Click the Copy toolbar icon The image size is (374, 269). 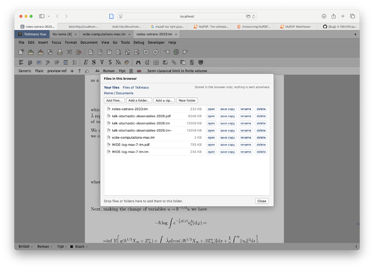tap(100, 52)
